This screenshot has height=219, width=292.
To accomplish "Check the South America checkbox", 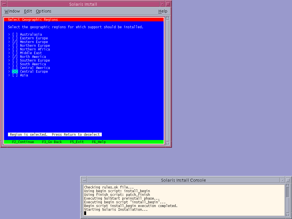I will [x=15, y=64].
